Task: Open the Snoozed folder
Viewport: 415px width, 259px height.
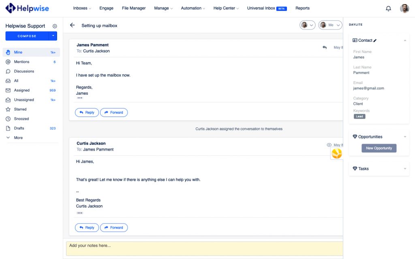Action: [21, 119]
